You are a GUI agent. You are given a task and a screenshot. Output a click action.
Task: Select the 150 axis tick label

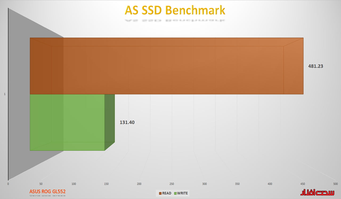coord(106,184)
